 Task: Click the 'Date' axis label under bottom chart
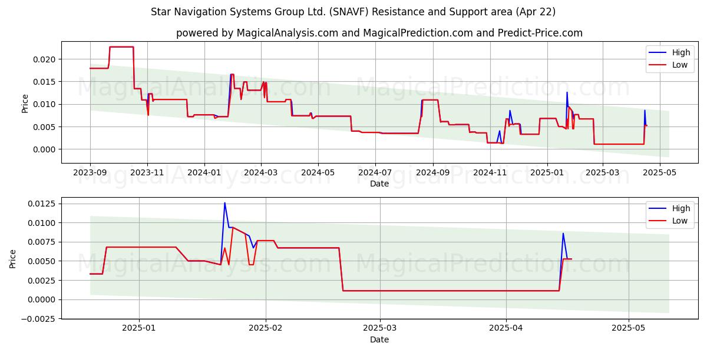[379, 339]
